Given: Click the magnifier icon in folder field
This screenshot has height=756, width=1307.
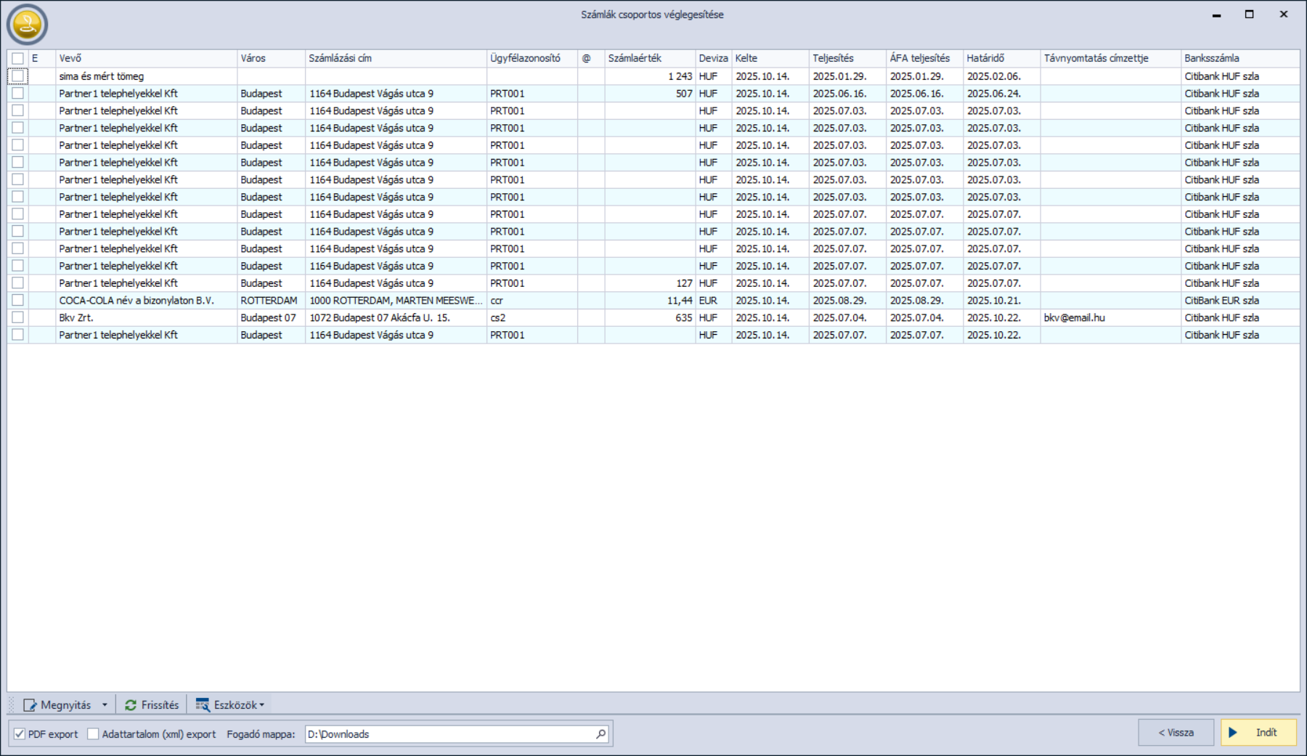Looking at the screenshot, I should click(x=600, y=734).
